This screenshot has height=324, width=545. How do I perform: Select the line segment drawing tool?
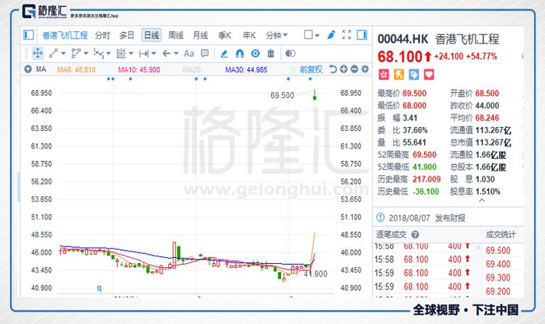[54, 53]
